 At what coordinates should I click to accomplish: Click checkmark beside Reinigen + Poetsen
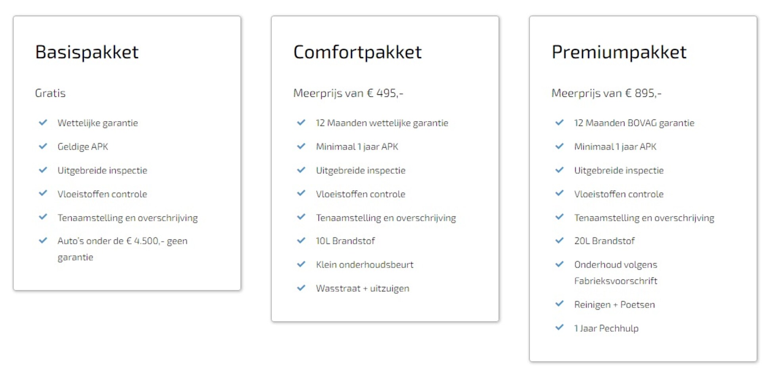[x=559, y=304]
